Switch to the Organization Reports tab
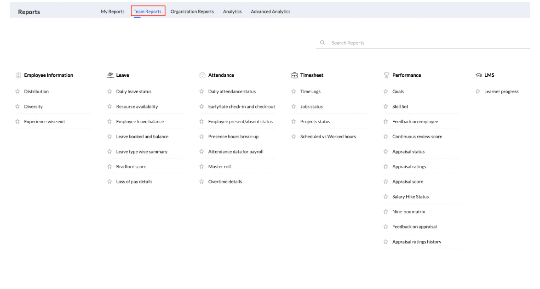This screenshot has height=289, width=540. click(x=192, y=11)
